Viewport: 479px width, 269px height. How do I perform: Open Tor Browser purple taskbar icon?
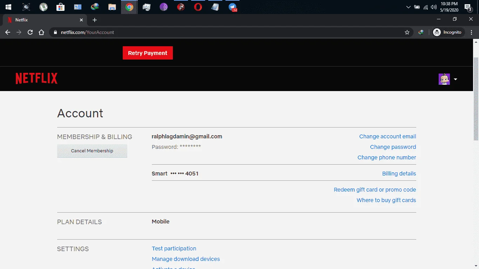[x=164, y=7]
